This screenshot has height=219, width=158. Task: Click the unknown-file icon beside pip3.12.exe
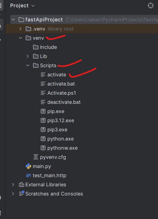[43, 120]
